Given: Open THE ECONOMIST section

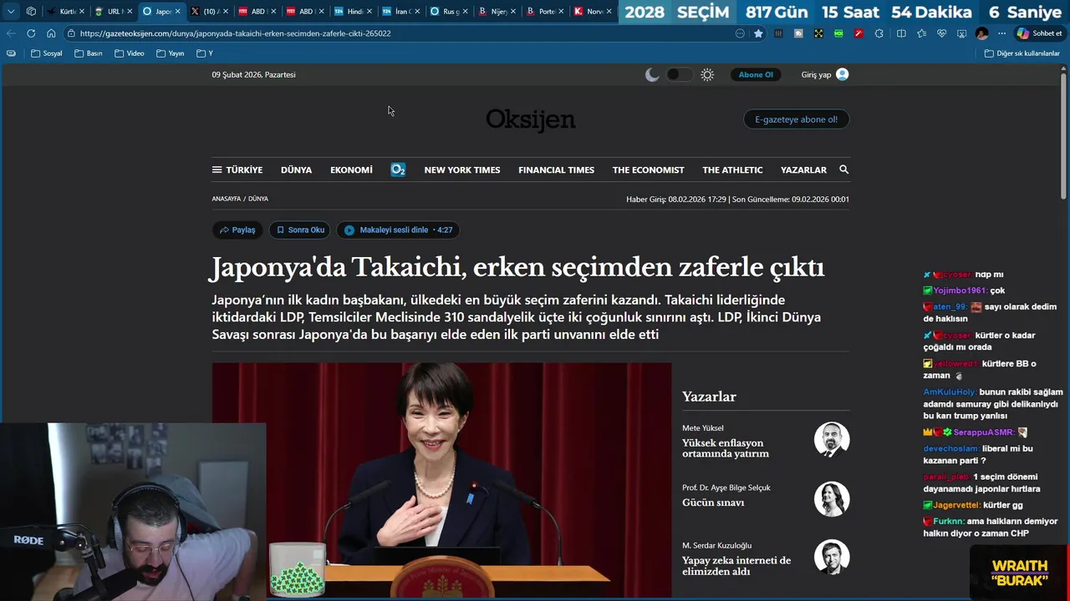Looking at the screenshot, I should (x=648, y=169).
